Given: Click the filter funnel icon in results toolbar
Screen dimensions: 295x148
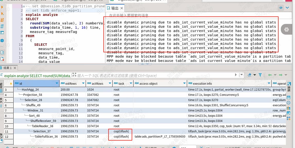Looking at the screenshot, I should (x=260, y=75).
